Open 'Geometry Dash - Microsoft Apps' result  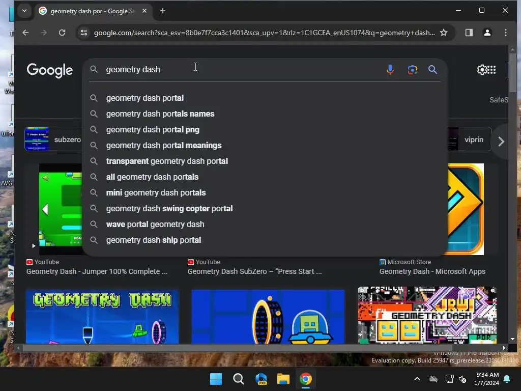(x=432, y=271)
